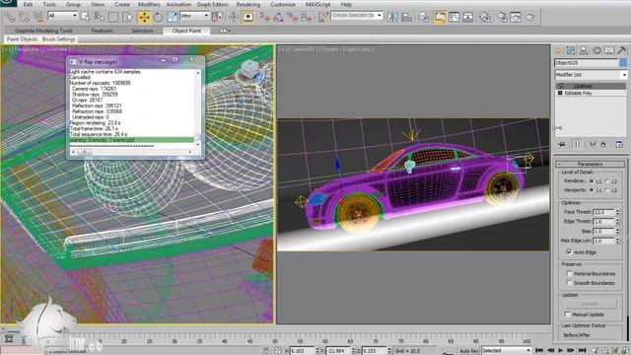Click the Unlink Selection tool
The image size is (631, 355).
coord(24,17)
